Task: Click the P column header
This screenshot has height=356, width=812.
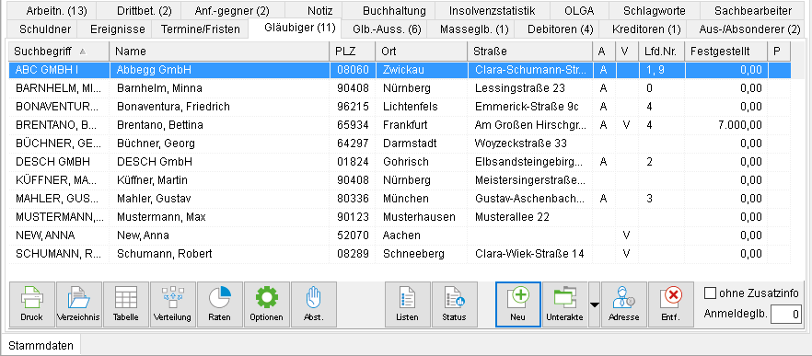Action: tap(779, 52)
